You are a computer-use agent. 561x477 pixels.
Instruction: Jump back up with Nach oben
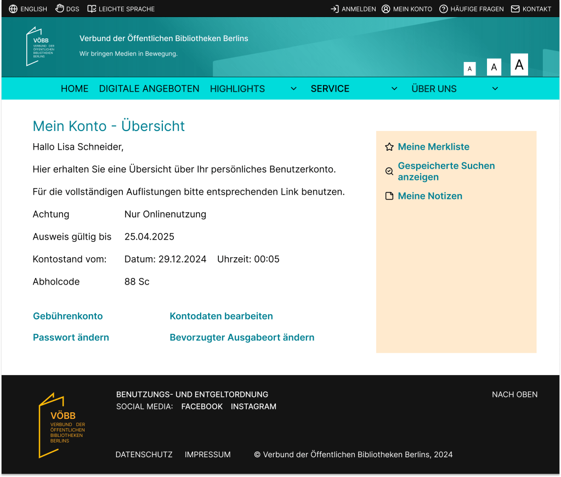(514, 395)
